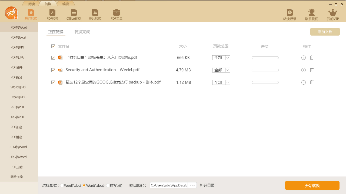The width and height of the screenshot is (346, 194).
Task: Uncheck the GOOGLE搜索技巧 file checkbox
Action: 53,82
